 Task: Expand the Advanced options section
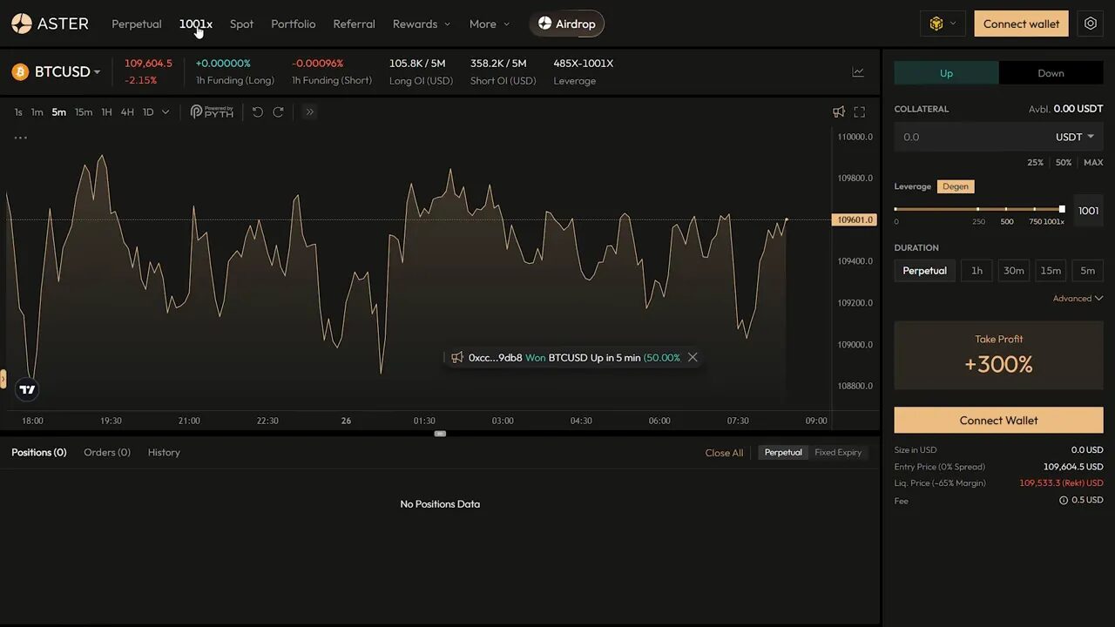(x=1078, y=298)
